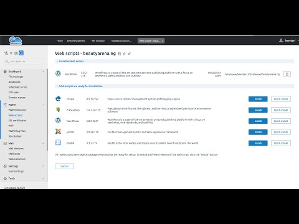The height and width of the screenshot is (224, 299).
Task: Click the phpBB logo icon
Action: tap(58, 142)
